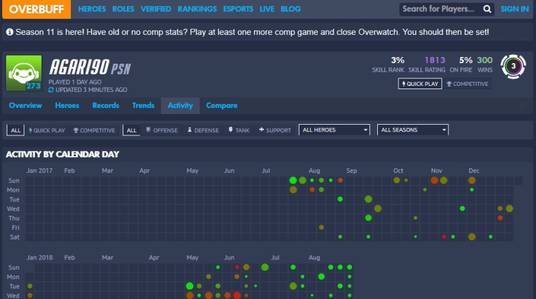Viewport: 536px width, 299px height.
Task: Filter activity by Tank role
Action: (239, 130)
